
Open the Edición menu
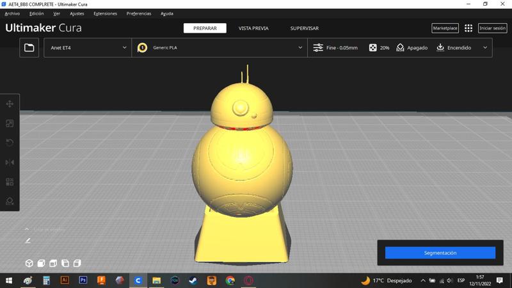(x=36, y=13)
